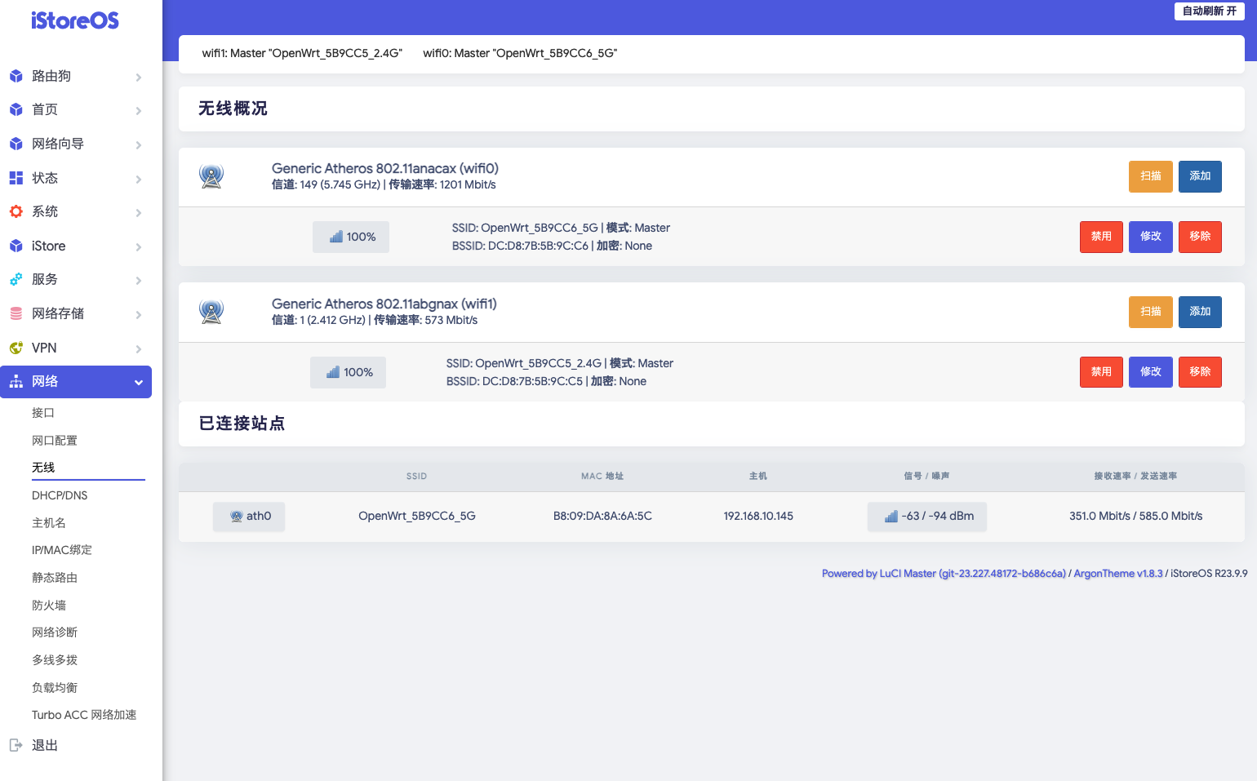The height and width of the screenshot is (781, 1257).
Task: Click the wifi0 antenna tower icon
Action: tap(211, 176)
